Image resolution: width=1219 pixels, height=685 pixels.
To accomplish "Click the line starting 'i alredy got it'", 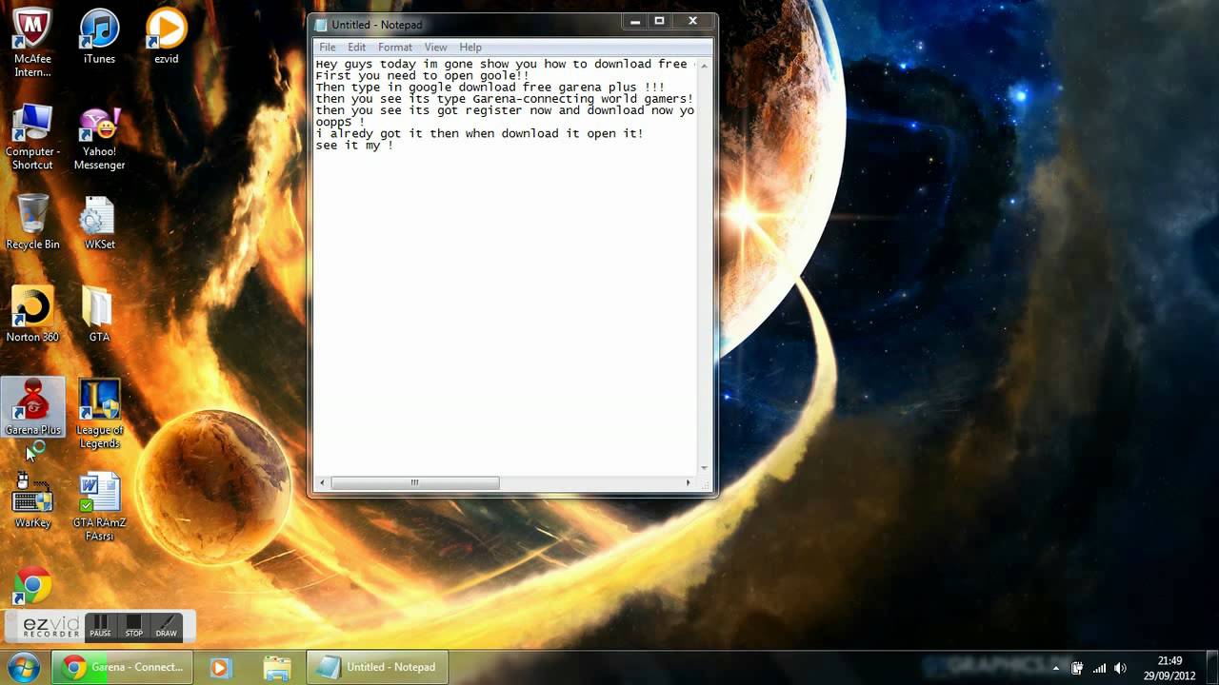I will tap(479, 134).
